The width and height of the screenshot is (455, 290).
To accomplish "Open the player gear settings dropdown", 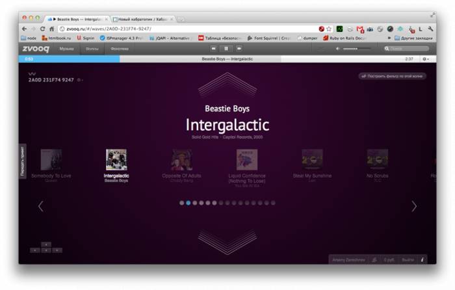I will (425, 59).
